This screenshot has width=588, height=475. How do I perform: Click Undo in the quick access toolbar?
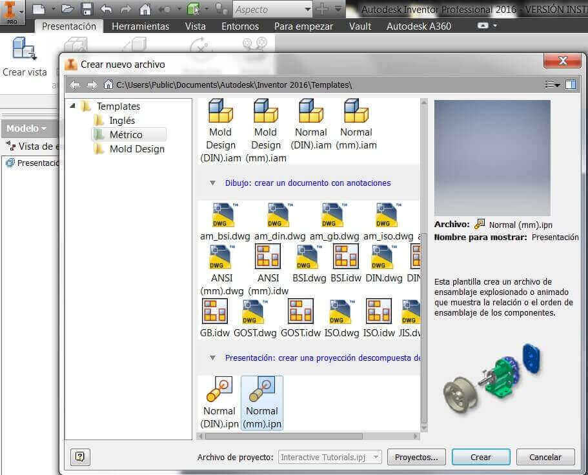106,9
